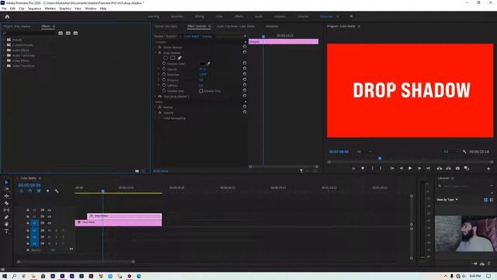Pick shadow color with the eyedropper
Viewport: 497px width, 280px height.
pyautogui.click(x=208, y=64)
